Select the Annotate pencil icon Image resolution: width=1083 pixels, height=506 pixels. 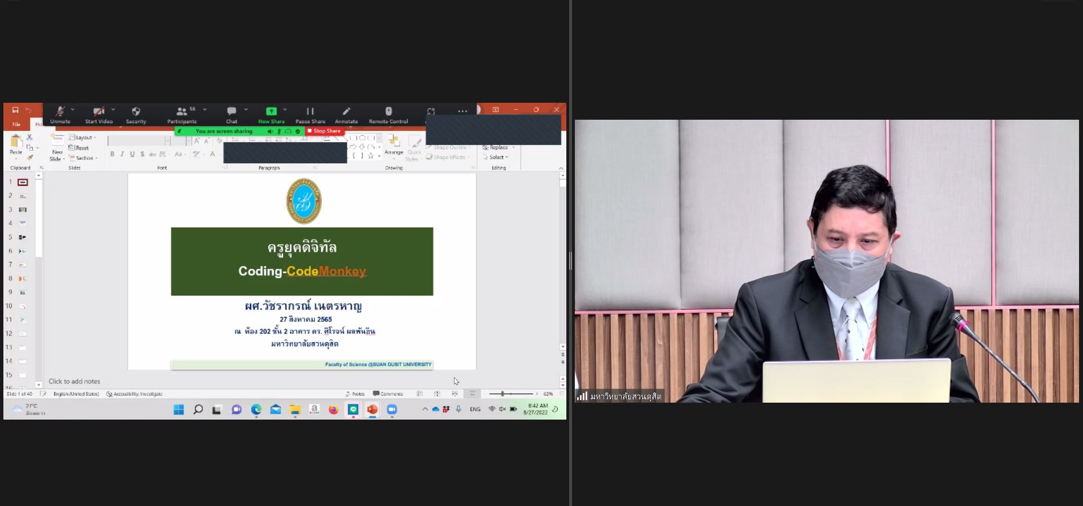pos(346,111)
